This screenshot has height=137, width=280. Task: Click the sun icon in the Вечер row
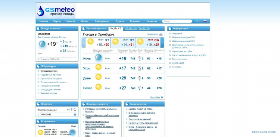99,87
